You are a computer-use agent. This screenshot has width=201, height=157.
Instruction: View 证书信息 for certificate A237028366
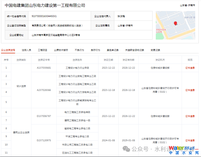pos(190,90)
